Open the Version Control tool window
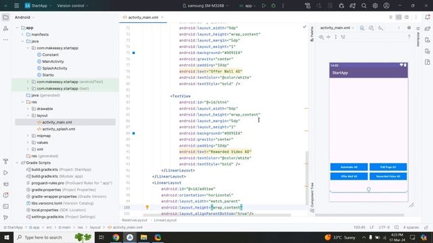 [x=5, y=217]
